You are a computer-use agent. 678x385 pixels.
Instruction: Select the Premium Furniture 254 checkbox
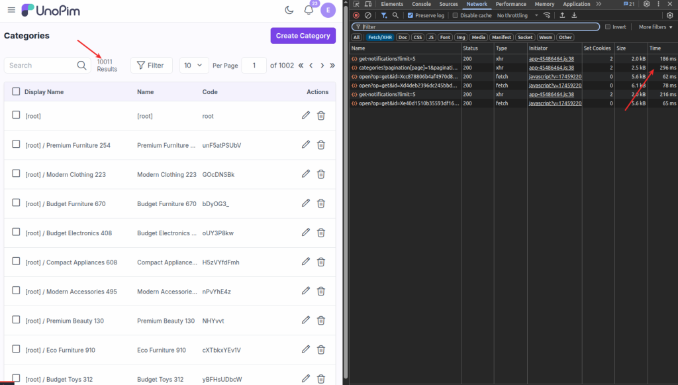click(x=16, y=144)
